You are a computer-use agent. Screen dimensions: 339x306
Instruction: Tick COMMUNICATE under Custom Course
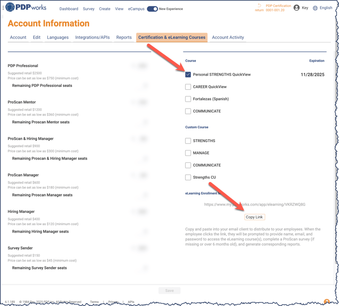tap(188, 165)
